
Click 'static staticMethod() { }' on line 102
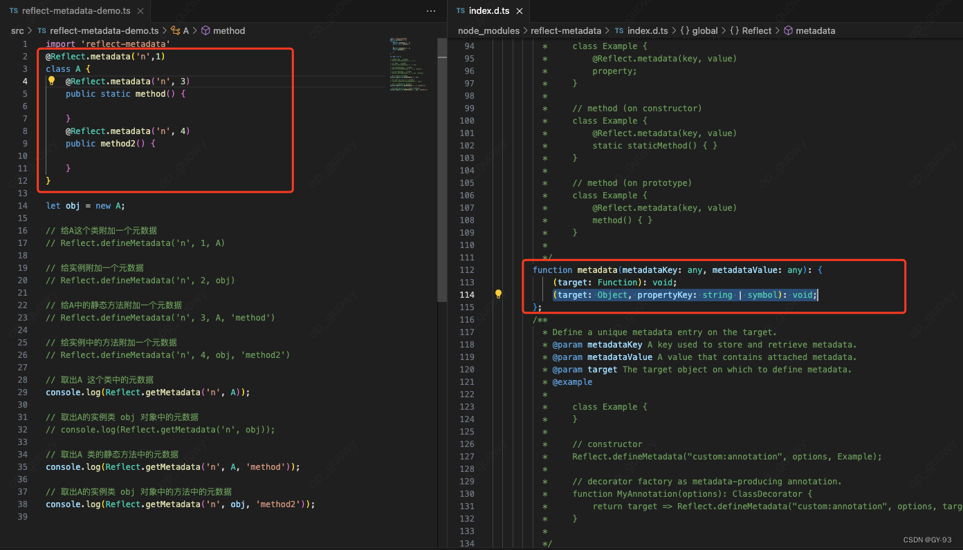pos(655,145)
